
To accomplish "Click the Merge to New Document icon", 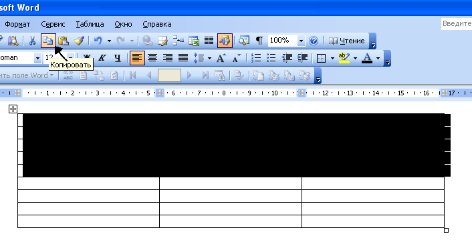I will pyautogui.click(x=259, y=75).
